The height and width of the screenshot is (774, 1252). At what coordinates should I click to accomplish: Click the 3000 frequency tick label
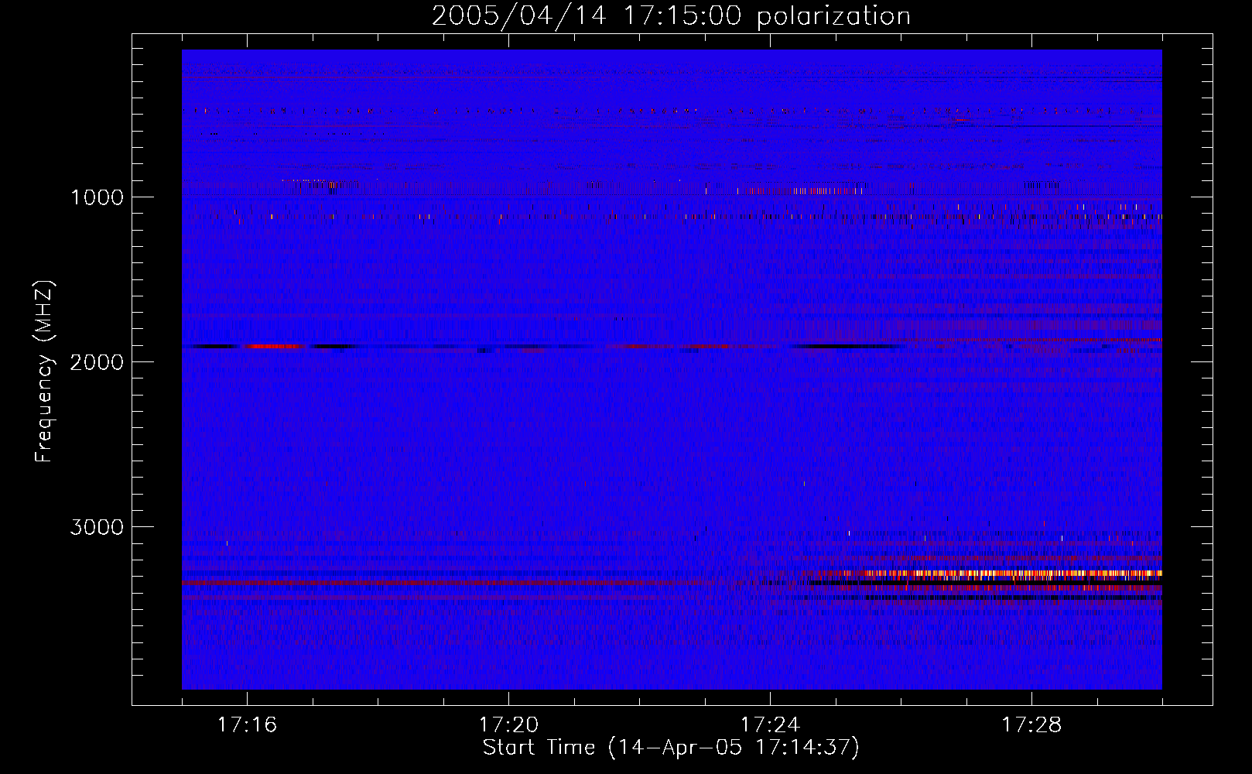click(97, 527)
